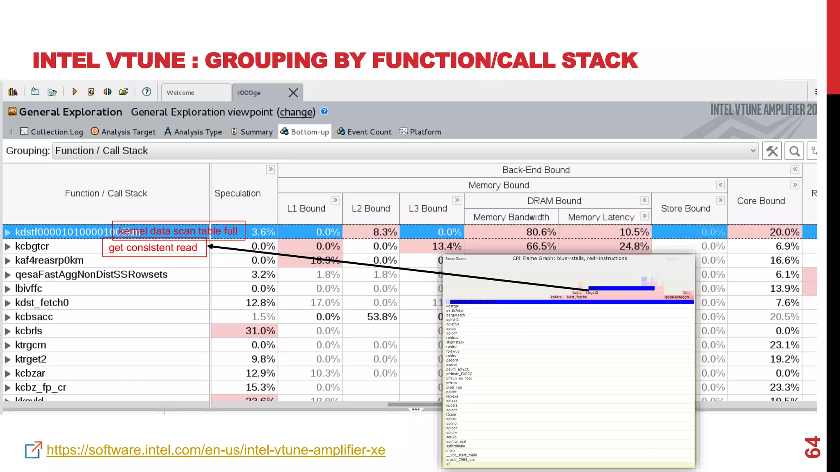Click Reset Zoom in the flame graph

455,259
